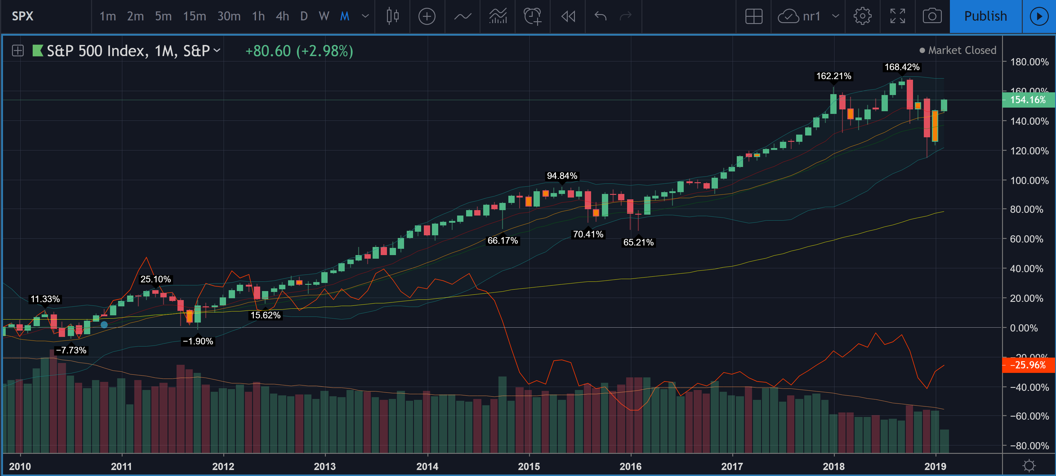Toggle fullscreen mode
Image resolution: width=1056 pixels, height=476 pixels.
[897, 16]
